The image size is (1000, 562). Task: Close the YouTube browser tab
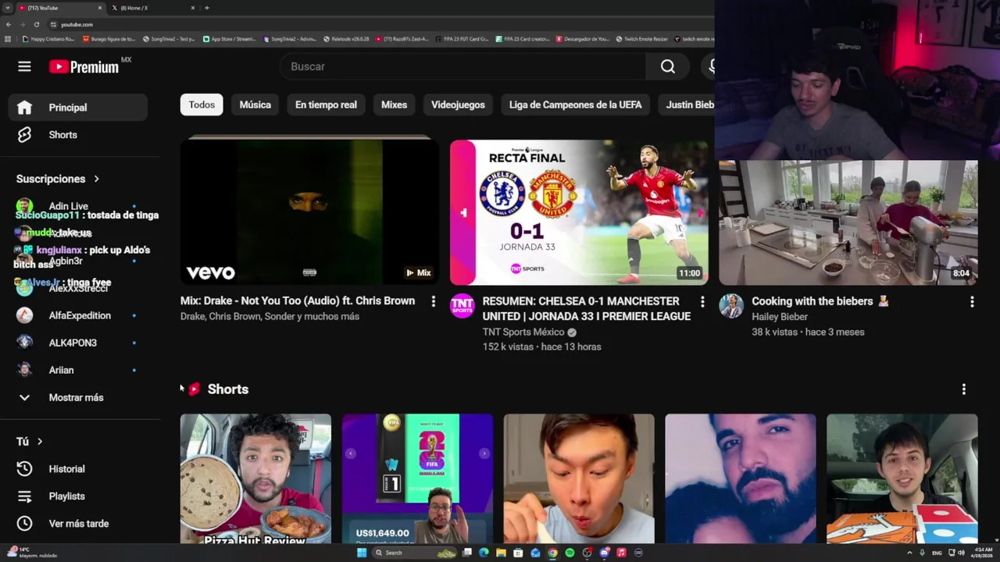[100, 8]
